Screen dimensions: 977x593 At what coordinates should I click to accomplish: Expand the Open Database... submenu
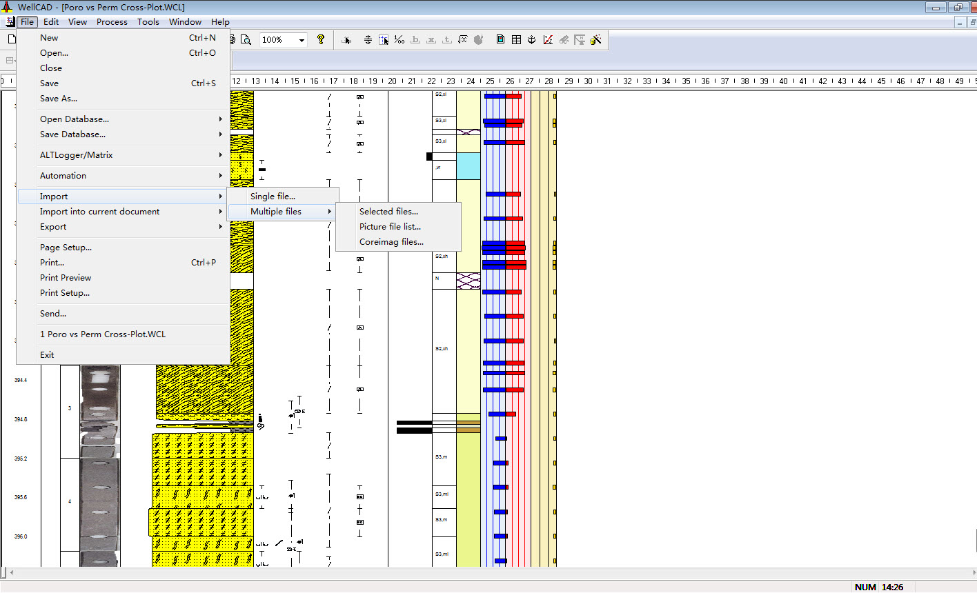124,119
